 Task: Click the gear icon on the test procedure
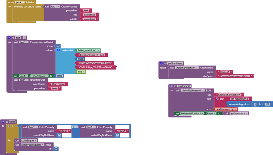pos(9,38)
